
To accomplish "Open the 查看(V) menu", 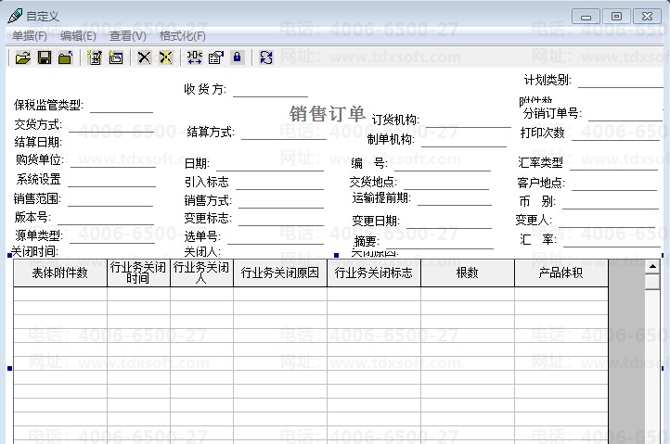I will 128,36.
